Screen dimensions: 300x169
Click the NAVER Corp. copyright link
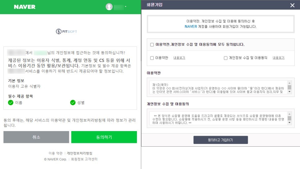56,159
